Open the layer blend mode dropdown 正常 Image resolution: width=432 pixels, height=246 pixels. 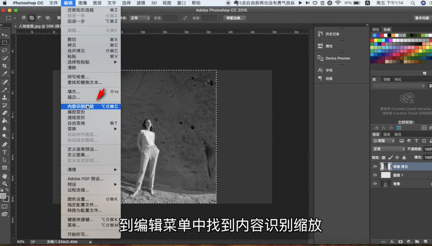[389, 149]
